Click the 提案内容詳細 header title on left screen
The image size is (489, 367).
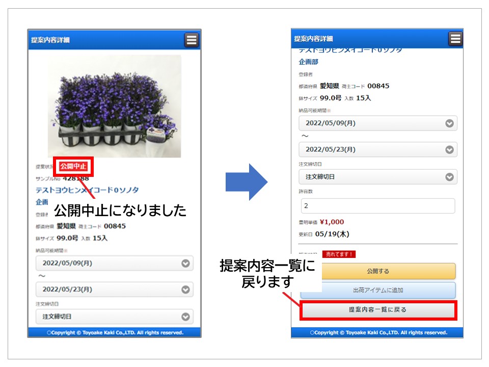pos(50,40)
